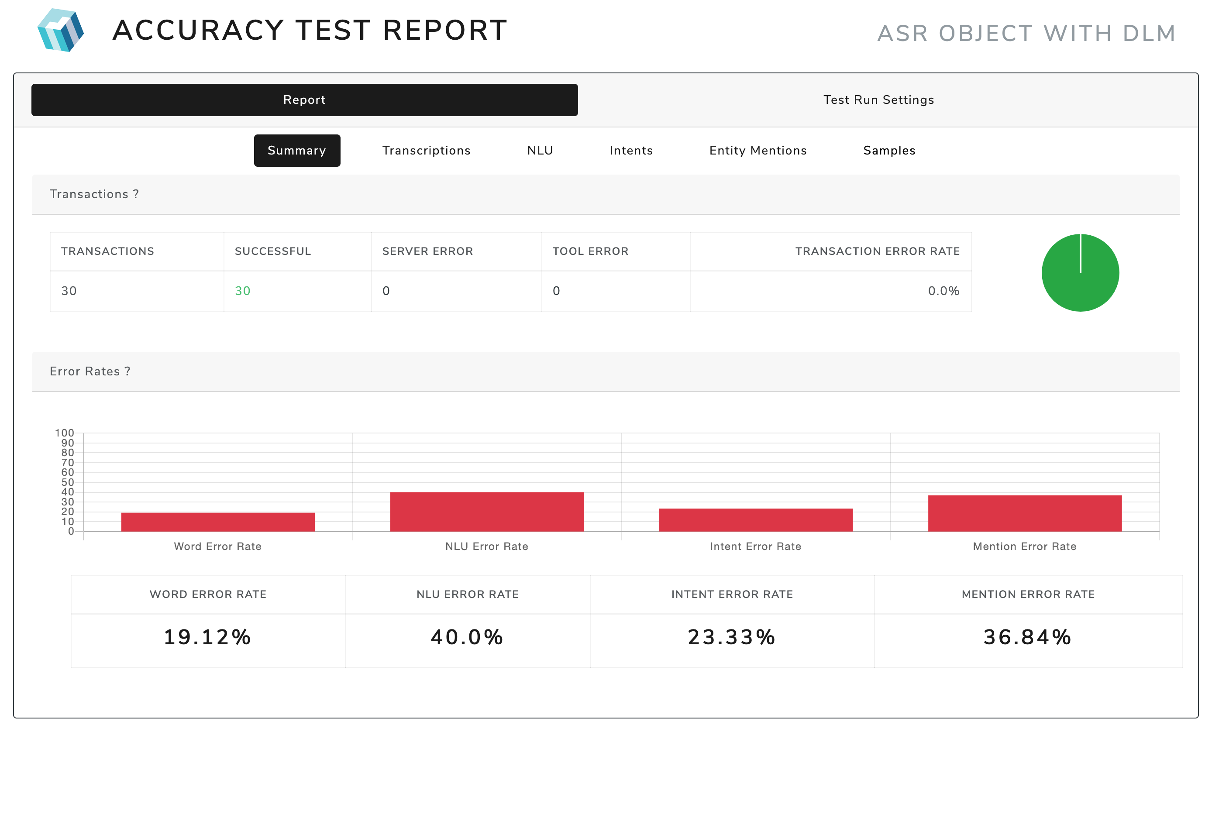Click the Intent Error Rate bar
Screen dimensions: 1212x825
[x=756, y=520]
